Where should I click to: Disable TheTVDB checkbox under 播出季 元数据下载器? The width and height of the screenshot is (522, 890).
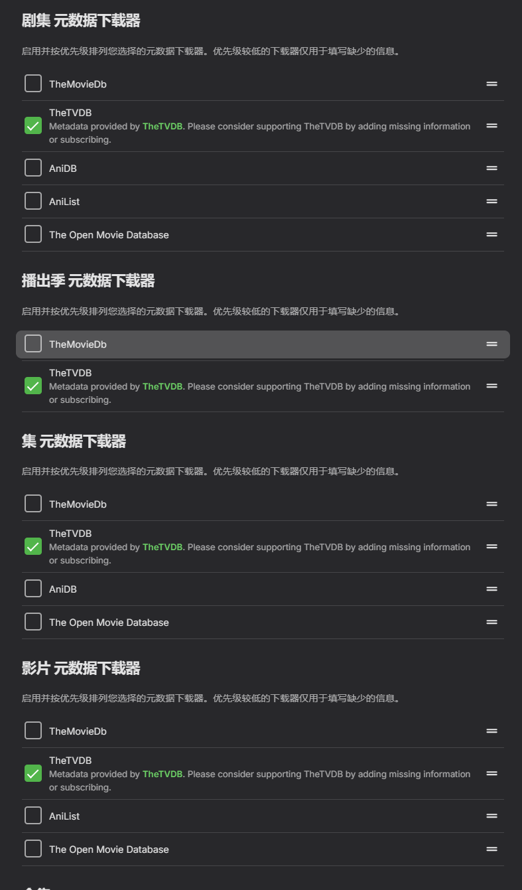(33, 386)
